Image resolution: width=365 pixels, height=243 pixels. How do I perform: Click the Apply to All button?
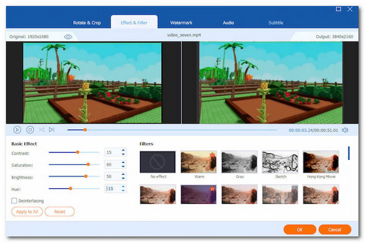[26, 211]
